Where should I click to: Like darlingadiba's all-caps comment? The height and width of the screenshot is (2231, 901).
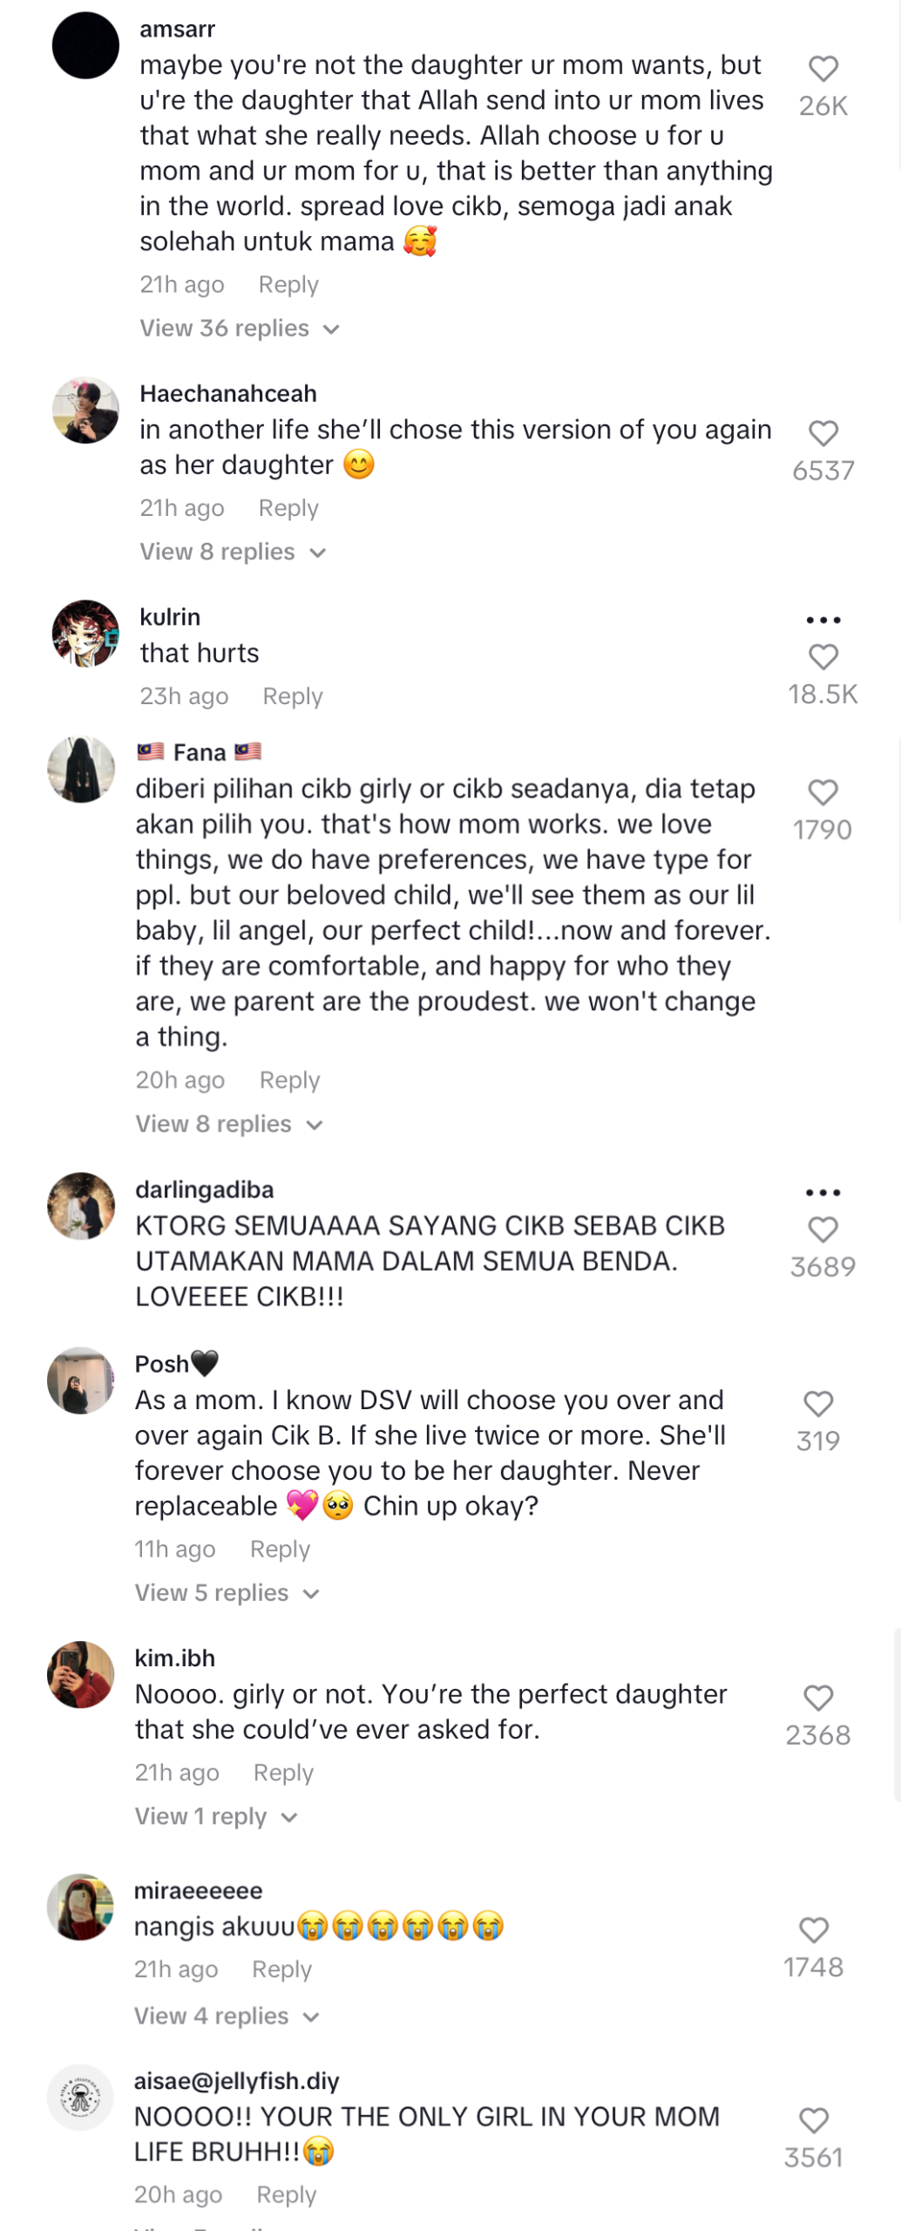click(x=823, y=1230)
